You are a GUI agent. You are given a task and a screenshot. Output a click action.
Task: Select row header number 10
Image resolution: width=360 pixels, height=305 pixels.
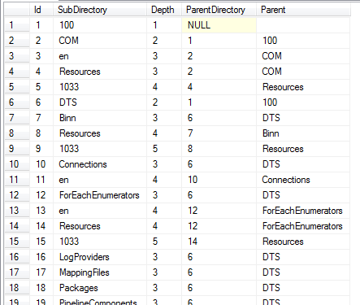[x=17, y=164]
